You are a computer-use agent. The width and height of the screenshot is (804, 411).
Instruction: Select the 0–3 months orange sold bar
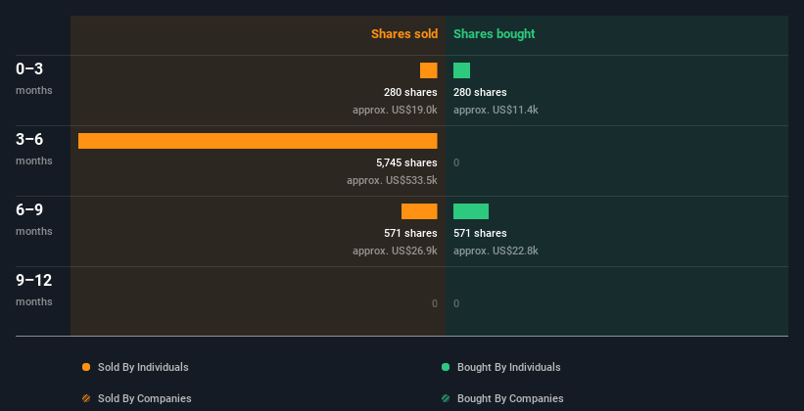pos(429,70)
